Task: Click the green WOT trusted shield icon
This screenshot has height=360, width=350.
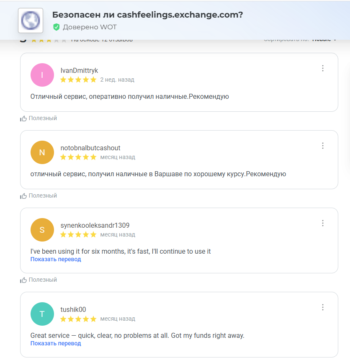Action: pos(57,27)
